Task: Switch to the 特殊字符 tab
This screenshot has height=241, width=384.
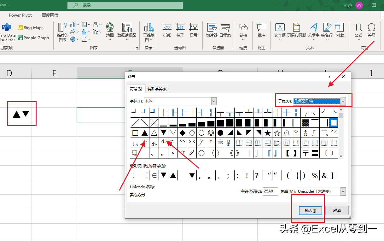Action: point(158,89)
